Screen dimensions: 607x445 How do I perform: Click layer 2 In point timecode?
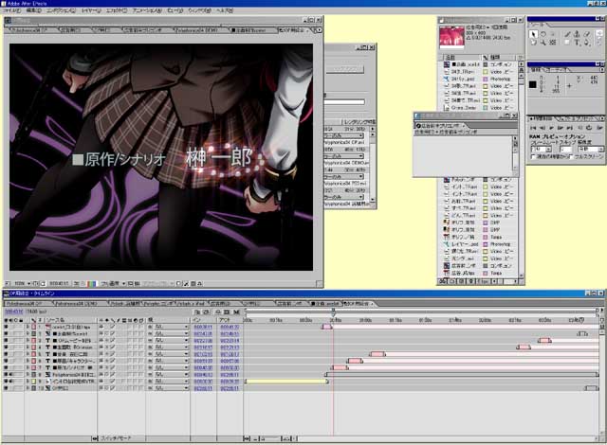point(203,333)
